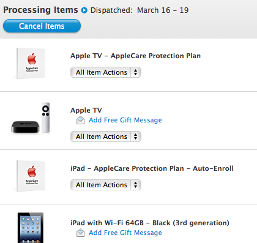This screenshot has height=243, width=257.
Task: Select the Apple TV item title
Action: (86, 110)
